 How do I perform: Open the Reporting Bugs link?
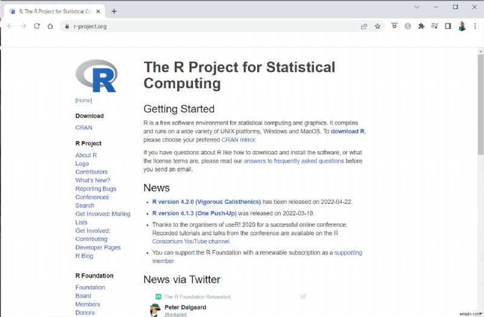click(96, 189)
